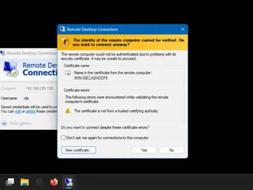Click the RDP computer logo in background window
Image resolution: width=253 pixels, height=190 pixels.
pos(10,69)
